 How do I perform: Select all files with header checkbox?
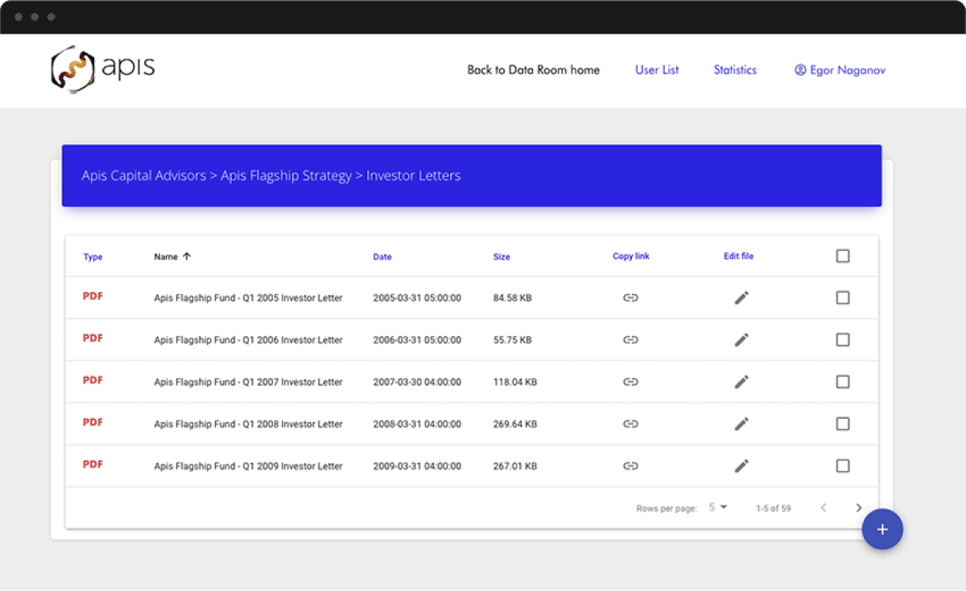click(x=843, y=256)
